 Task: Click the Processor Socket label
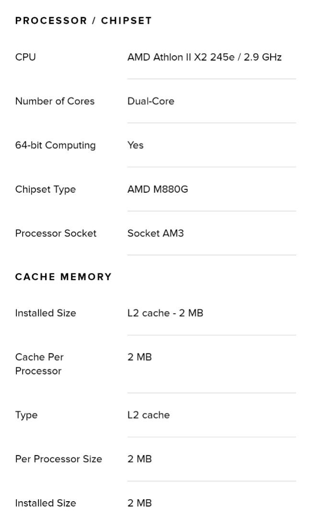(x=56, y=234)
